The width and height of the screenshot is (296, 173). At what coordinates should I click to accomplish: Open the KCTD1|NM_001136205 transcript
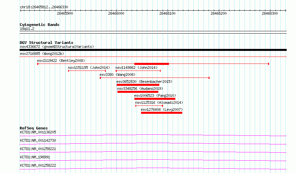tap(38, 132)
